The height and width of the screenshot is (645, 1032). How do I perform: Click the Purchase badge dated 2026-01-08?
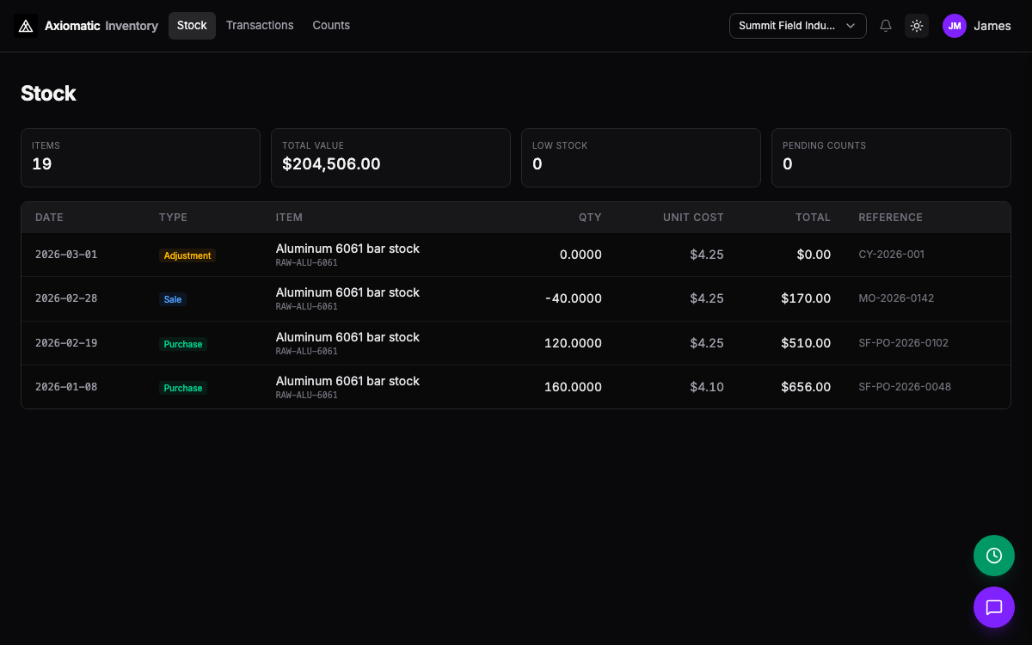pyautogui.click(x=183, y=388)
